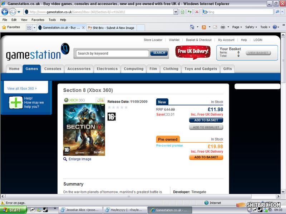Click the Favorites star button
Screen dimensions: 286x214
click(x=11, y=27)
